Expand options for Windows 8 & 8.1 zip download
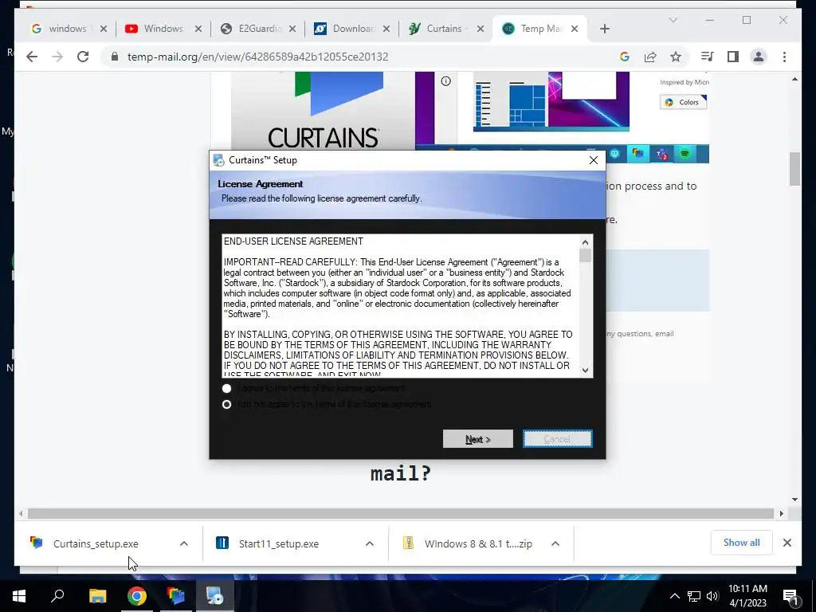The image size is (816, 612). coord(555,543)
